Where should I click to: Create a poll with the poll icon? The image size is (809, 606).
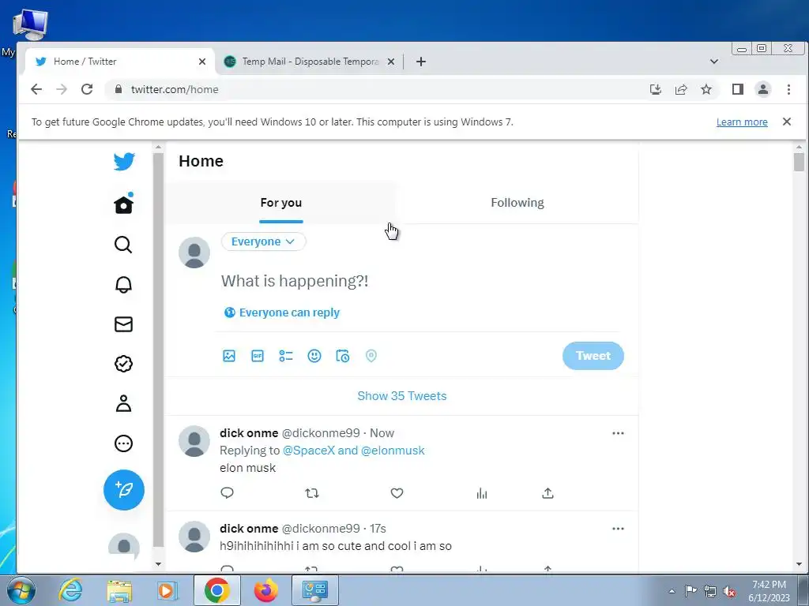[x=286, y=356]
